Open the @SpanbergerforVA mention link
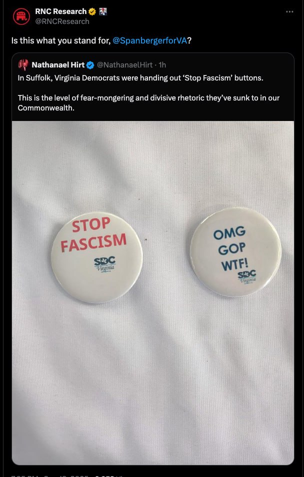This screenshot has height=477, width=304. (149, 40)
